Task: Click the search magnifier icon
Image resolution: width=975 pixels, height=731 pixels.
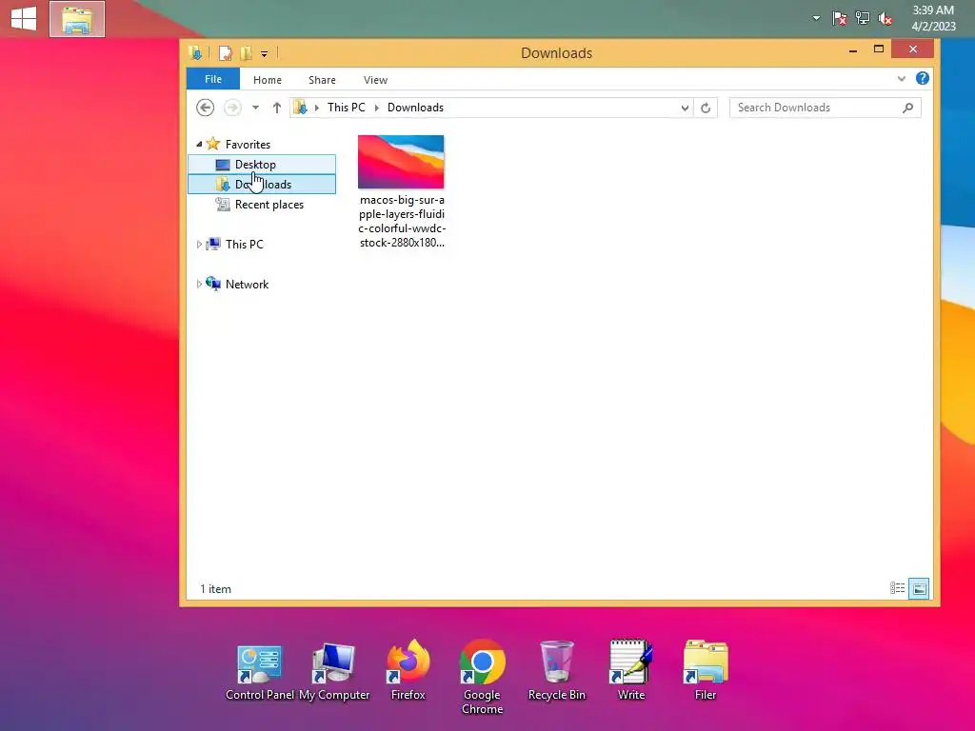Action: pos(907,108)
